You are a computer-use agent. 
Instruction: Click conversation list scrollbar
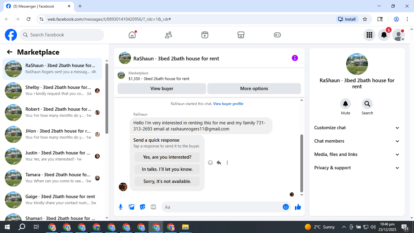point(107,99)
